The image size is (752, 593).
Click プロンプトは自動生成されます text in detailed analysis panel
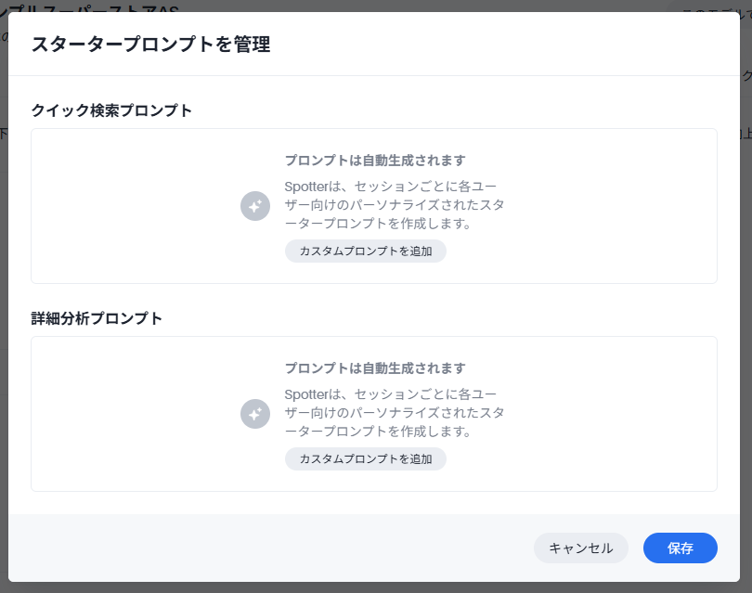point(375,368)
